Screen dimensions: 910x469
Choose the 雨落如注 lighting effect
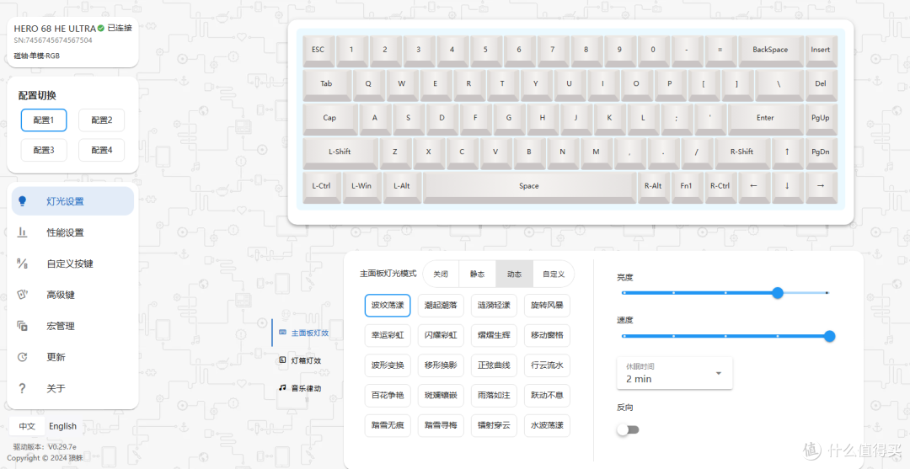coord(494,396)
